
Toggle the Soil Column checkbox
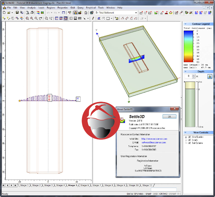coord(189,143)
